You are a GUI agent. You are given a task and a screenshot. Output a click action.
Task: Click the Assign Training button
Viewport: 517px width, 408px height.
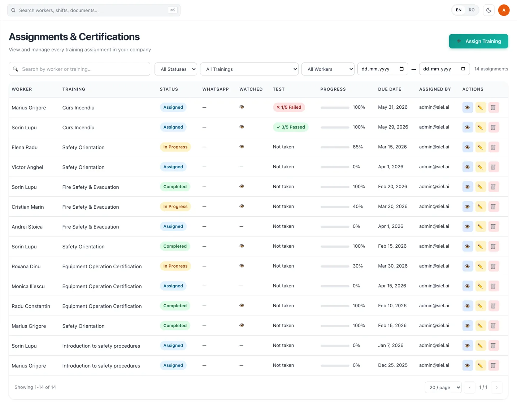pos(478,41)
